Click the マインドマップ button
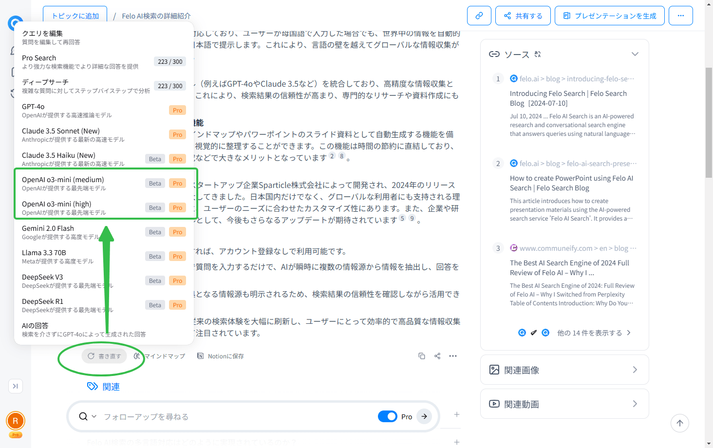The image size is (713, 448). point(160,356)
